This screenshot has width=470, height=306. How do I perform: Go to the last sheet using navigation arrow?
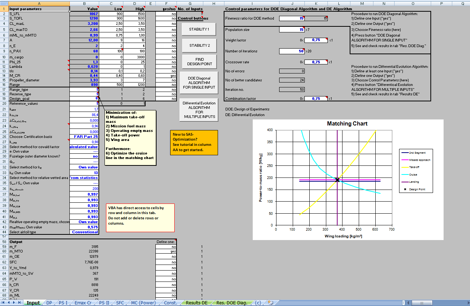pyautogui.click(x=20, y=303)
